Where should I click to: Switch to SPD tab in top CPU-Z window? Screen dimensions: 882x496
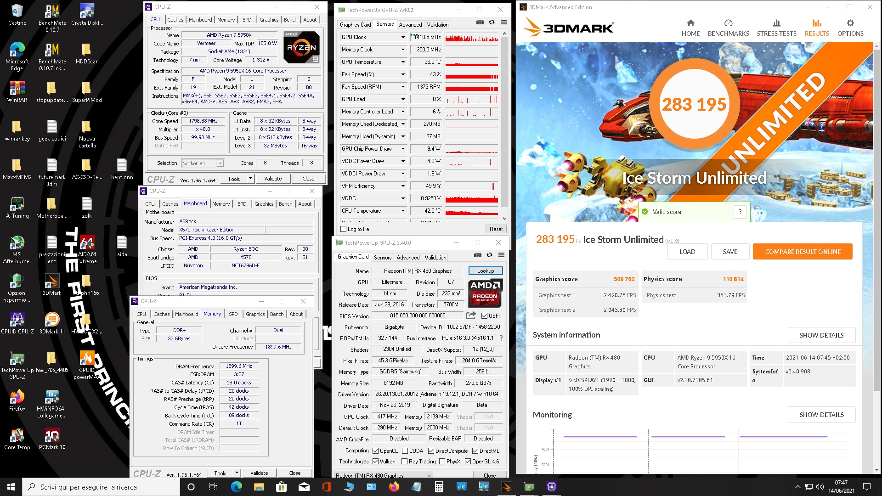pos(247,20)
